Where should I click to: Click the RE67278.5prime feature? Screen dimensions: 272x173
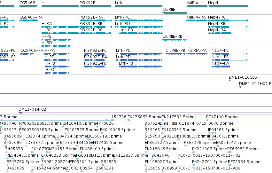185,146
